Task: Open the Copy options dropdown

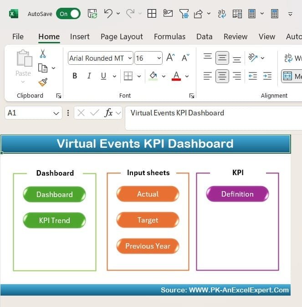Action: tap(53, 68)
